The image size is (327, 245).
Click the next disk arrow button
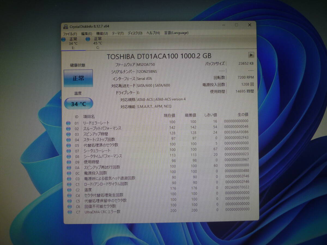(x=251, y=55)
